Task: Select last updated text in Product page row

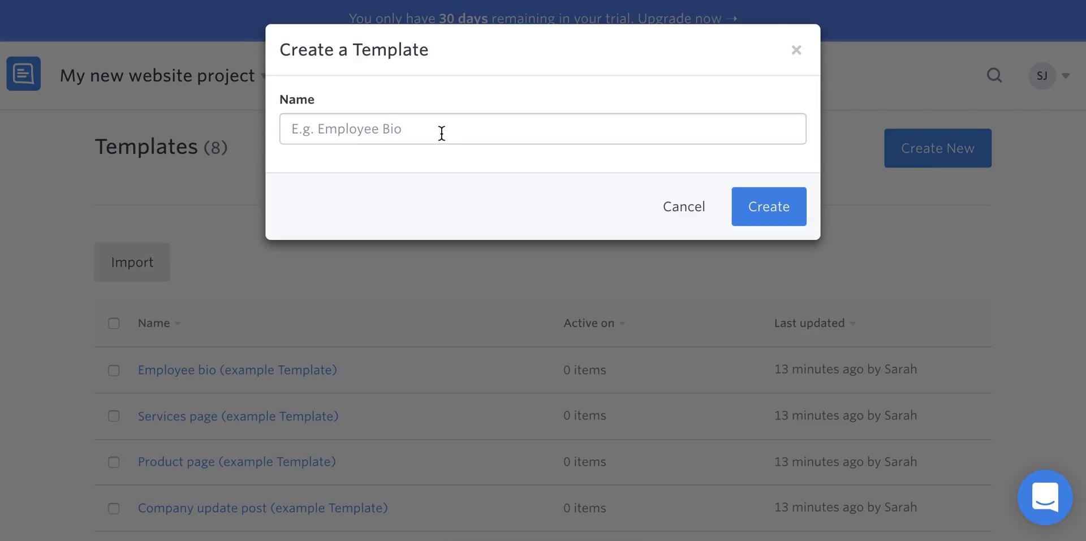Action: 846,462
